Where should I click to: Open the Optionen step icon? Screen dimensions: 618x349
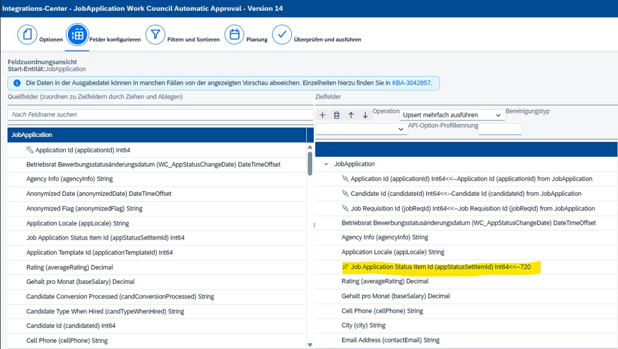click(x=27, y=35)
